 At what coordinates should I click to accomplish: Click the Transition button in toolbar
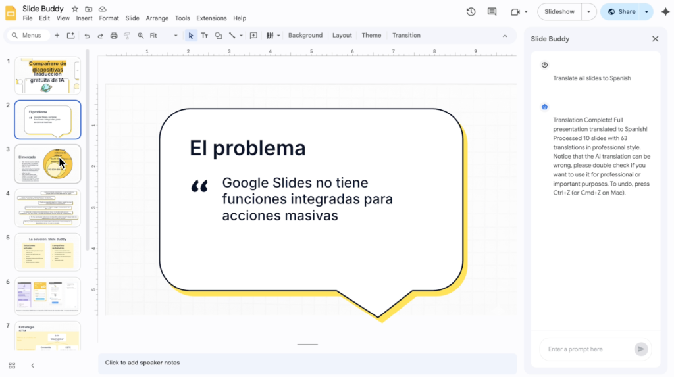tap(406, 36)
